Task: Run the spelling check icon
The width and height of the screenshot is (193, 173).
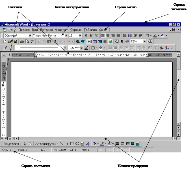Action: point(32,41)
